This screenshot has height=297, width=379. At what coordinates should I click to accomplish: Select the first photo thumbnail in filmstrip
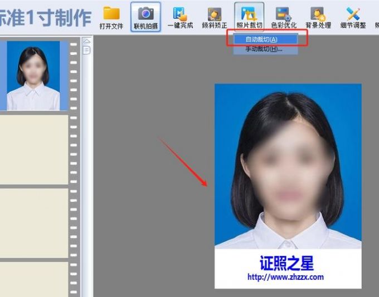[x=33, y=76]
